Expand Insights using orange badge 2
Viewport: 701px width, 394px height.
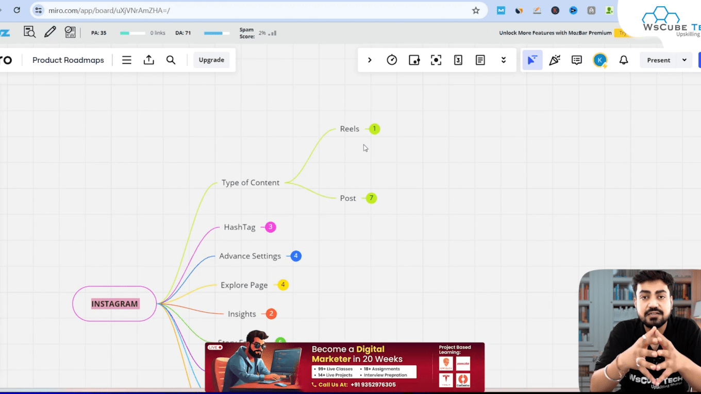(x=271, y=314)
